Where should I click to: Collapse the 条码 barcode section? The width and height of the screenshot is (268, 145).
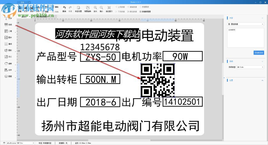point(262,61)
